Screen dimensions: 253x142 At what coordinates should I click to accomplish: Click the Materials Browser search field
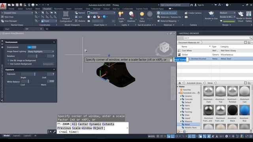coord(216,38)
